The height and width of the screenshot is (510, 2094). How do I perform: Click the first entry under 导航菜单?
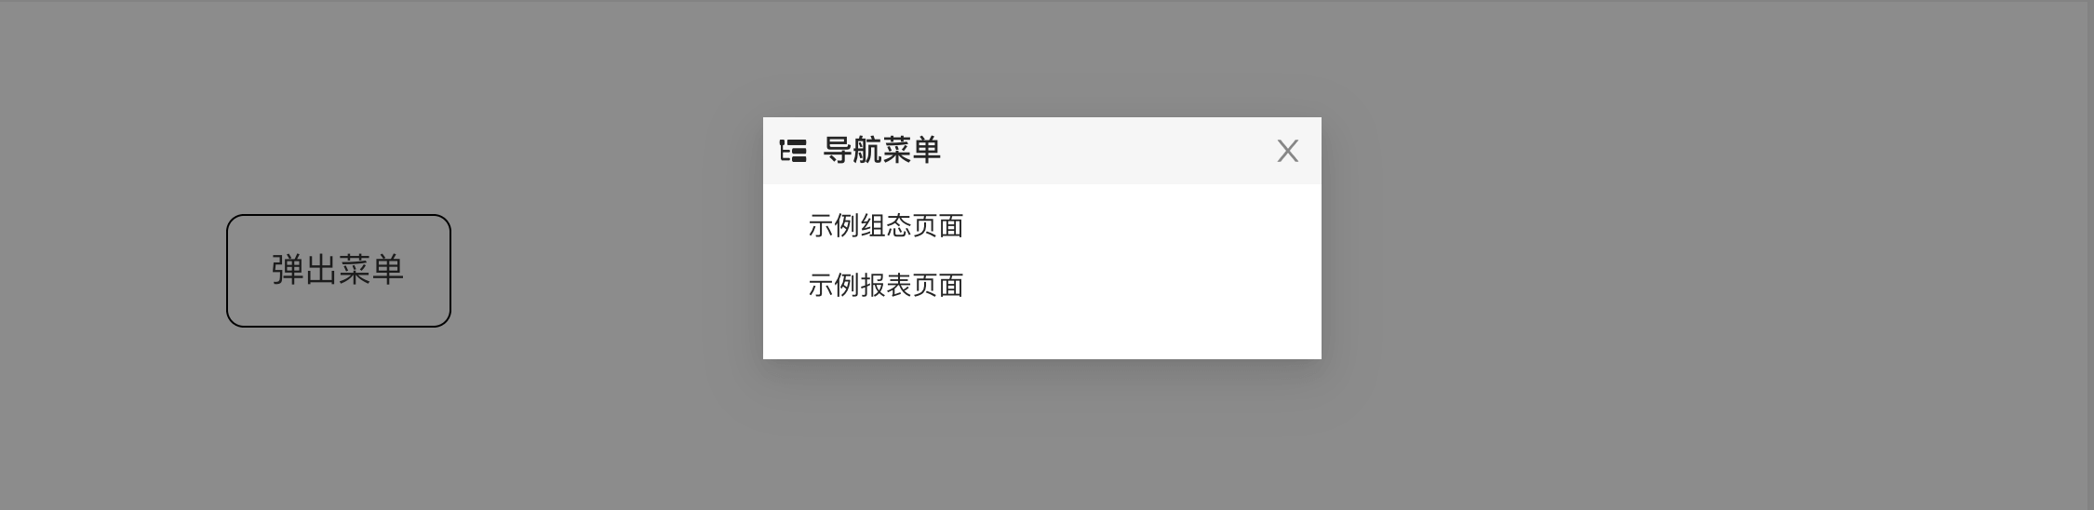(x=885, y=226)
